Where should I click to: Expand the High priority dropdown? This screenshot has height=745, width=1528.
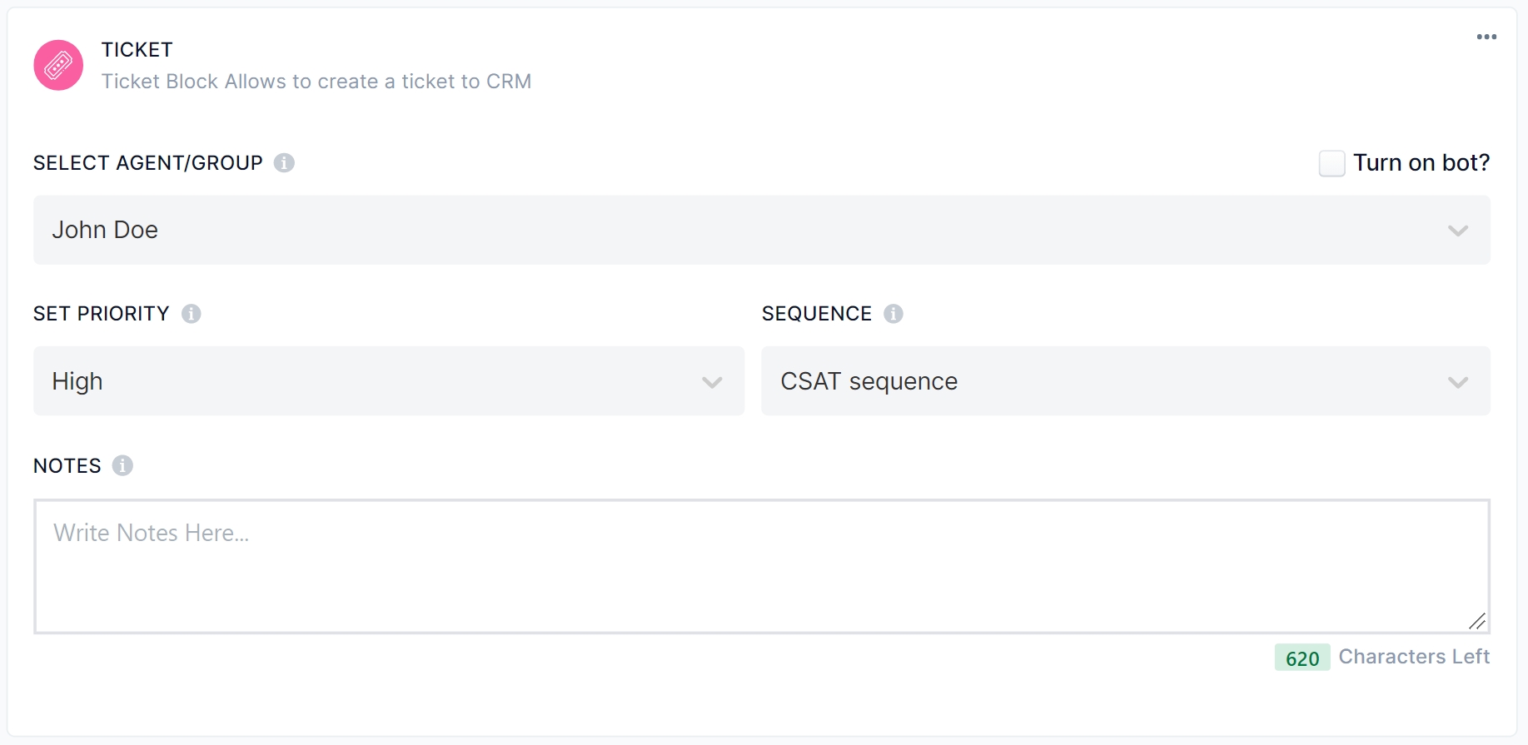(388, 381)
